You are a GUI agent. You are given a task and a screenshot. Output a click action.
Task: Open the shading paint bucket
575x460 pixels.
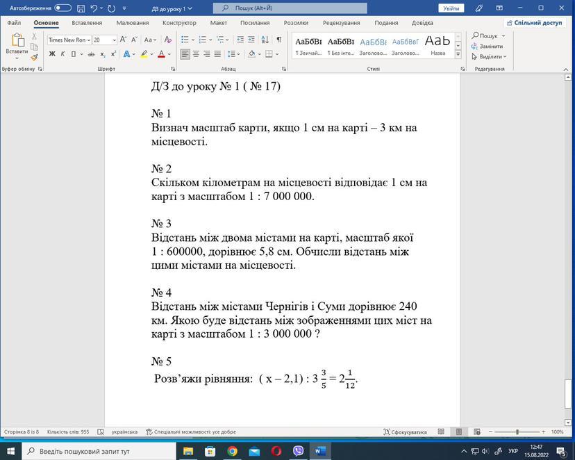(x=251, y=54)
